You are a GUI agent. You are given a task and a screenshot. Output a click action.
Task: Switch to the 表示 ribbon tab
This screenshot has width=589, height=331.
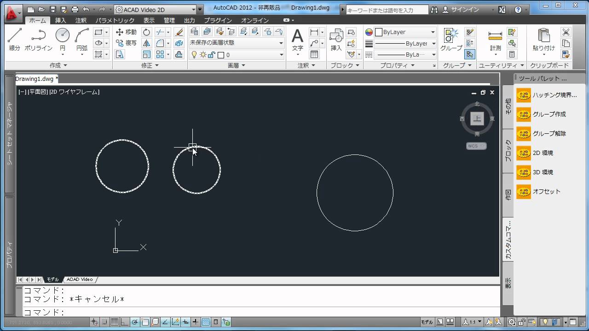tap(149, 20)
